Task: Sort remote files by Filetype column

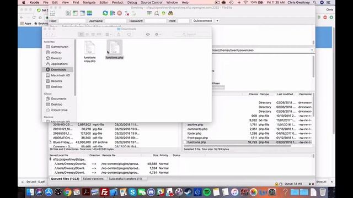Action: (264, 94)
